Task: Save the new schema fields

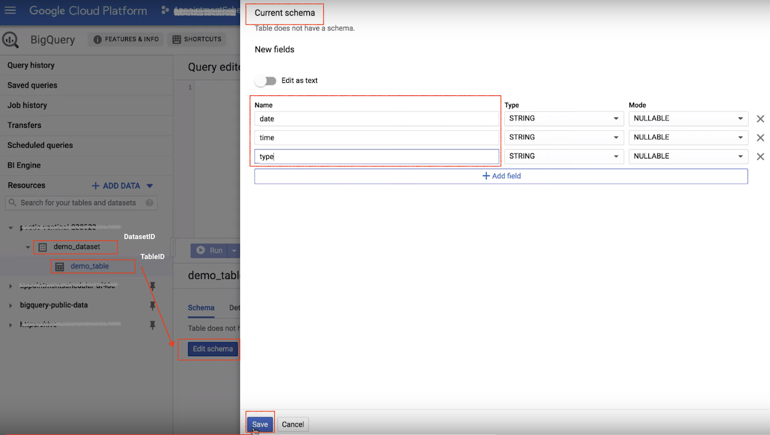Action: pyautogui.click(x=260, y=424)
